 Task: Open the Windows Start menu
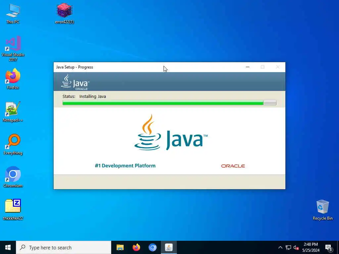point(8,247)
